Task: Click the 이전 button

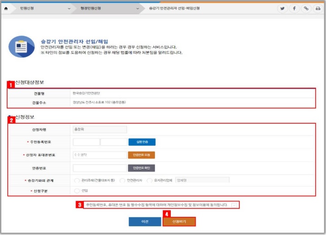Action: tap(145, 222)
